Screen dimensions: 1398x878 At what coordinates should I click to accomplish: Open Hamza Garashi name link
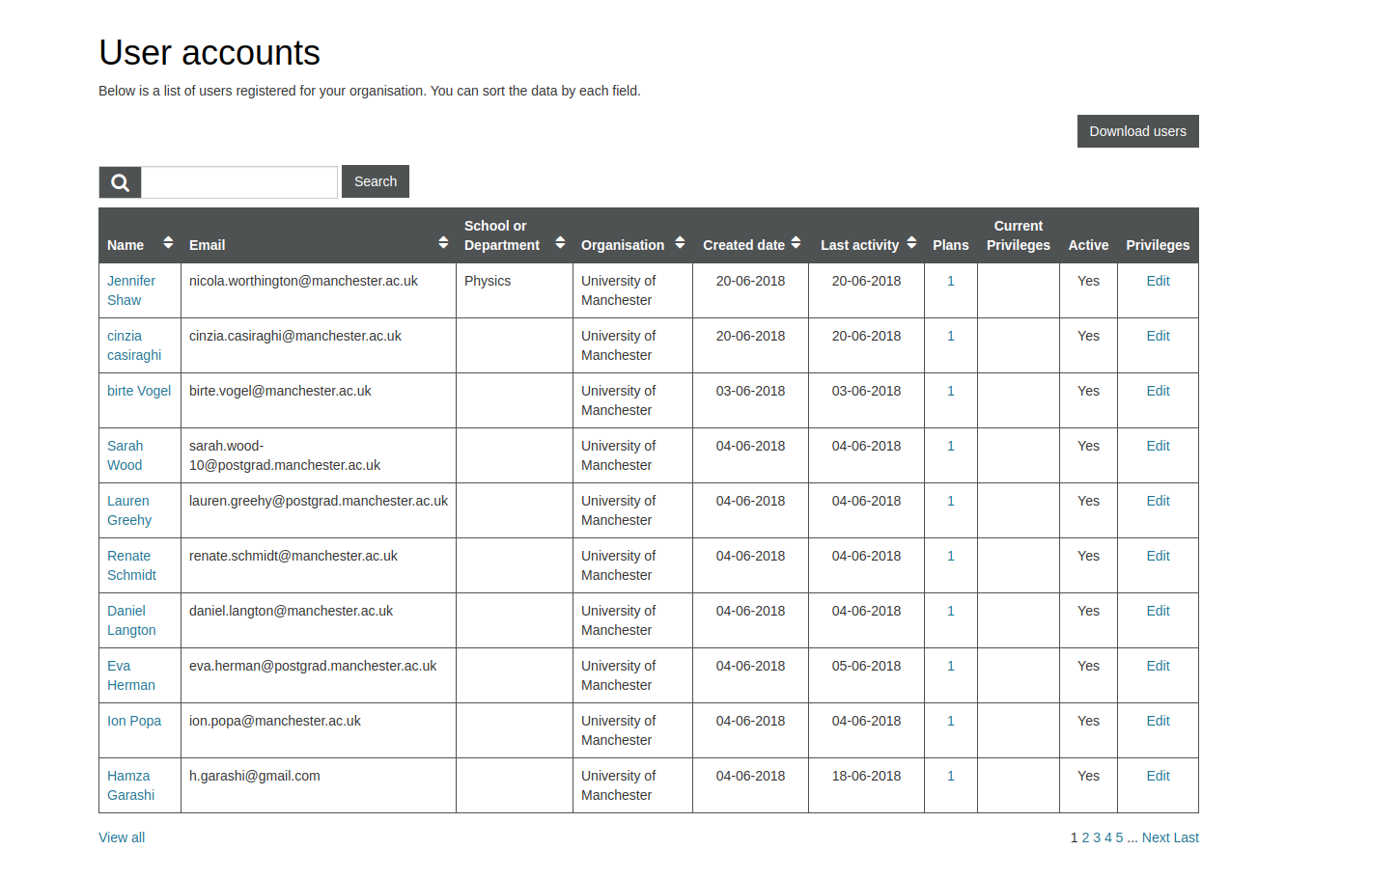pyautogui.click(x=130, y=785)
